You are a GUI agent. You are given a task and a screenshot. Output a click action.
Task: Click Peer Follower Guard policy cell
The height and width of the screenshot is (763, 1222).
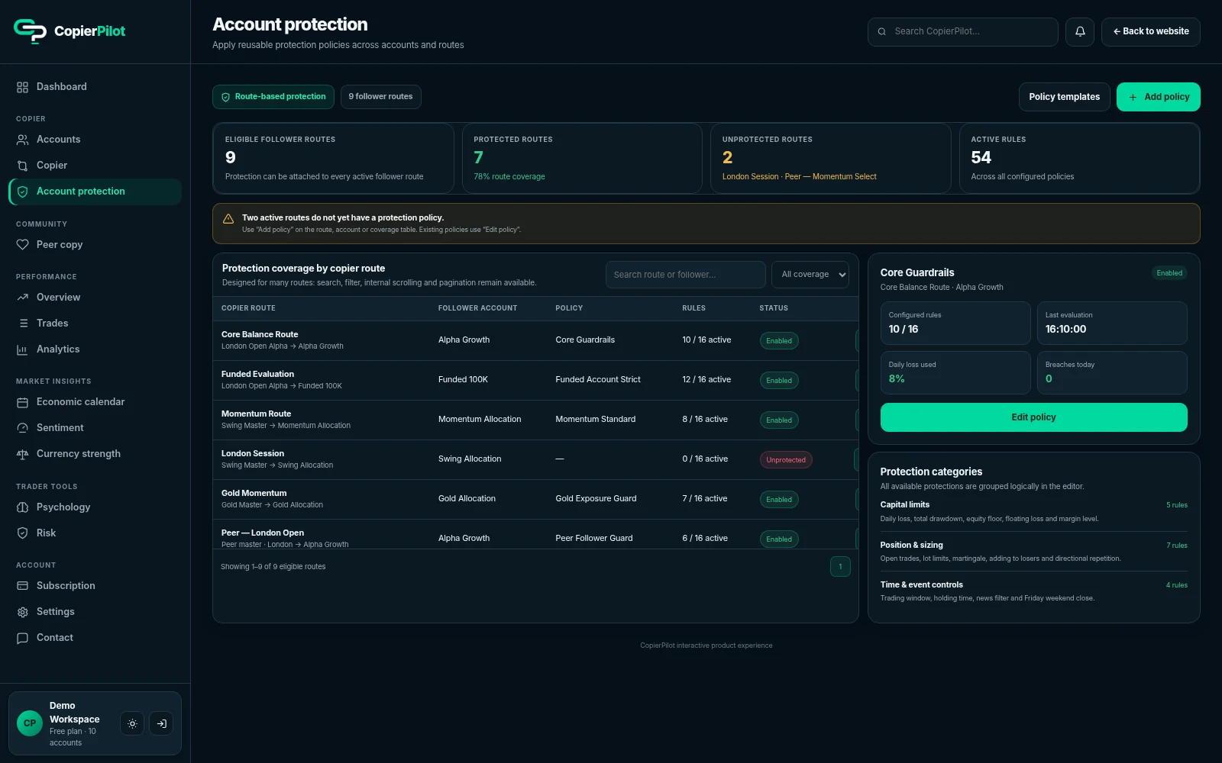click(594, 538)
